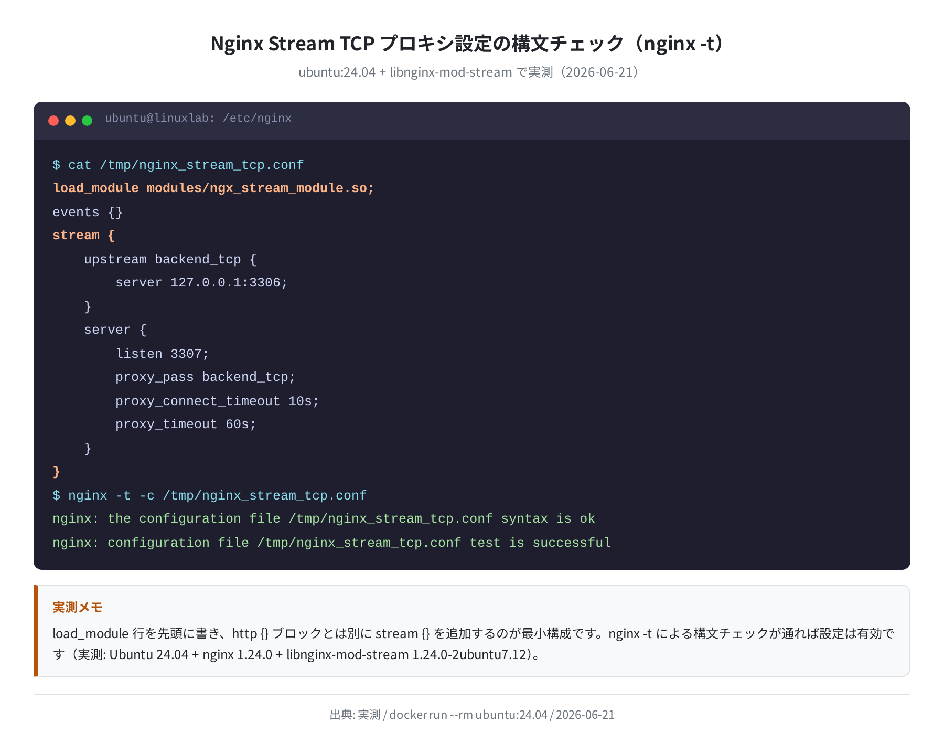Image resolution: width=944 pixels, height=743 pixels.
Task: Click the orange closing brace of the stream block
Action: (57, 472)
